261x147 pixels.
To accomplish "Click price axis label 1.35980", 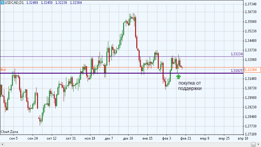I will click(x=251, y=22).
